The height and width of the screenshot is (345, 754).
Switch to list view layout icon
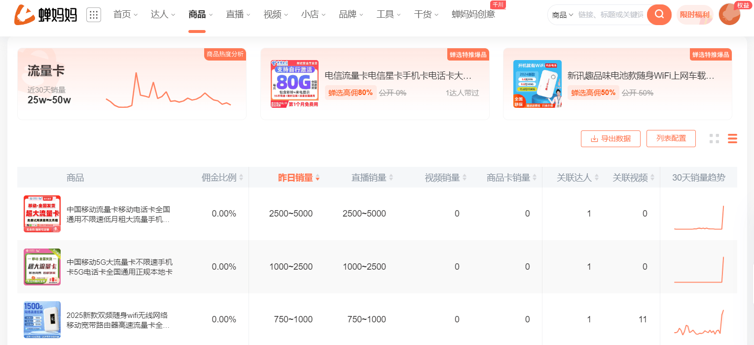[733, 139]
